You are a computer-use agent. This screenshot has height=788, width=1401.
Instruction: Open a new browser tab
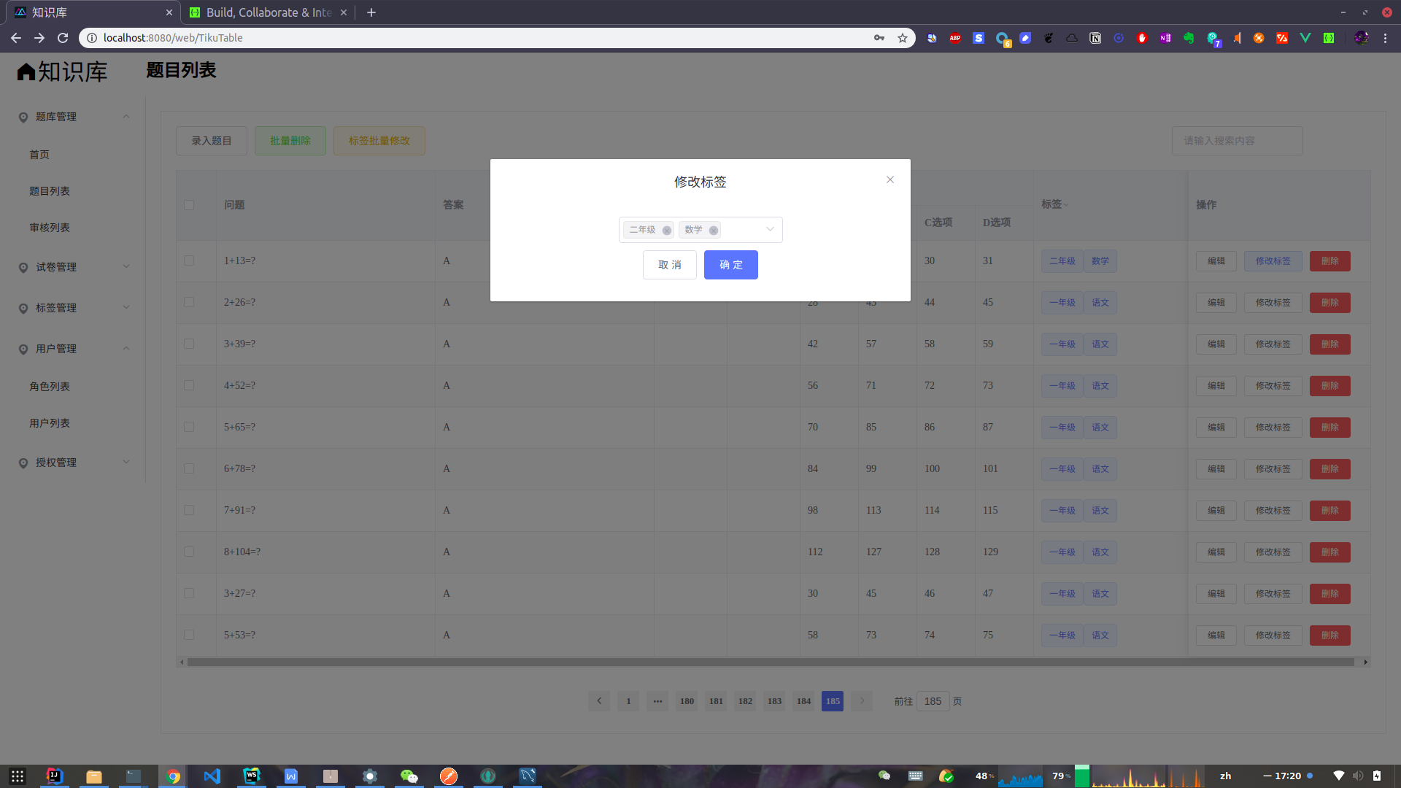371,12
